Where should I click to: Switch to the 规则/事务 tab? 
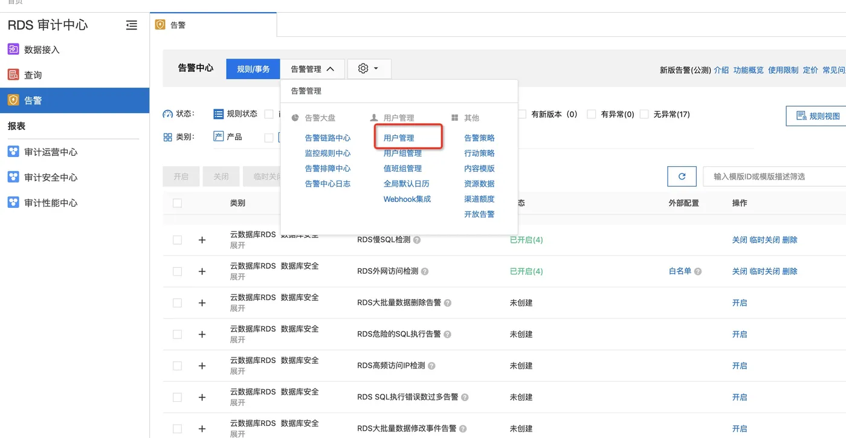(x=253, y=69)
